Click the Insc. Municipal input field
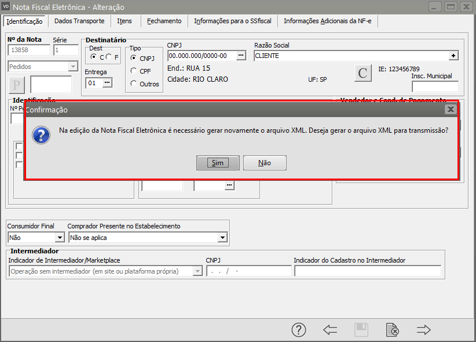476x342 pixels. click(435, 87)
